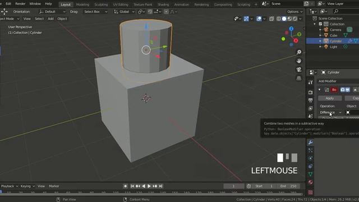The width and height of the screenshot is (359, 202).
Task: Switch to rendered shading mode
Action: pos(295,19)
